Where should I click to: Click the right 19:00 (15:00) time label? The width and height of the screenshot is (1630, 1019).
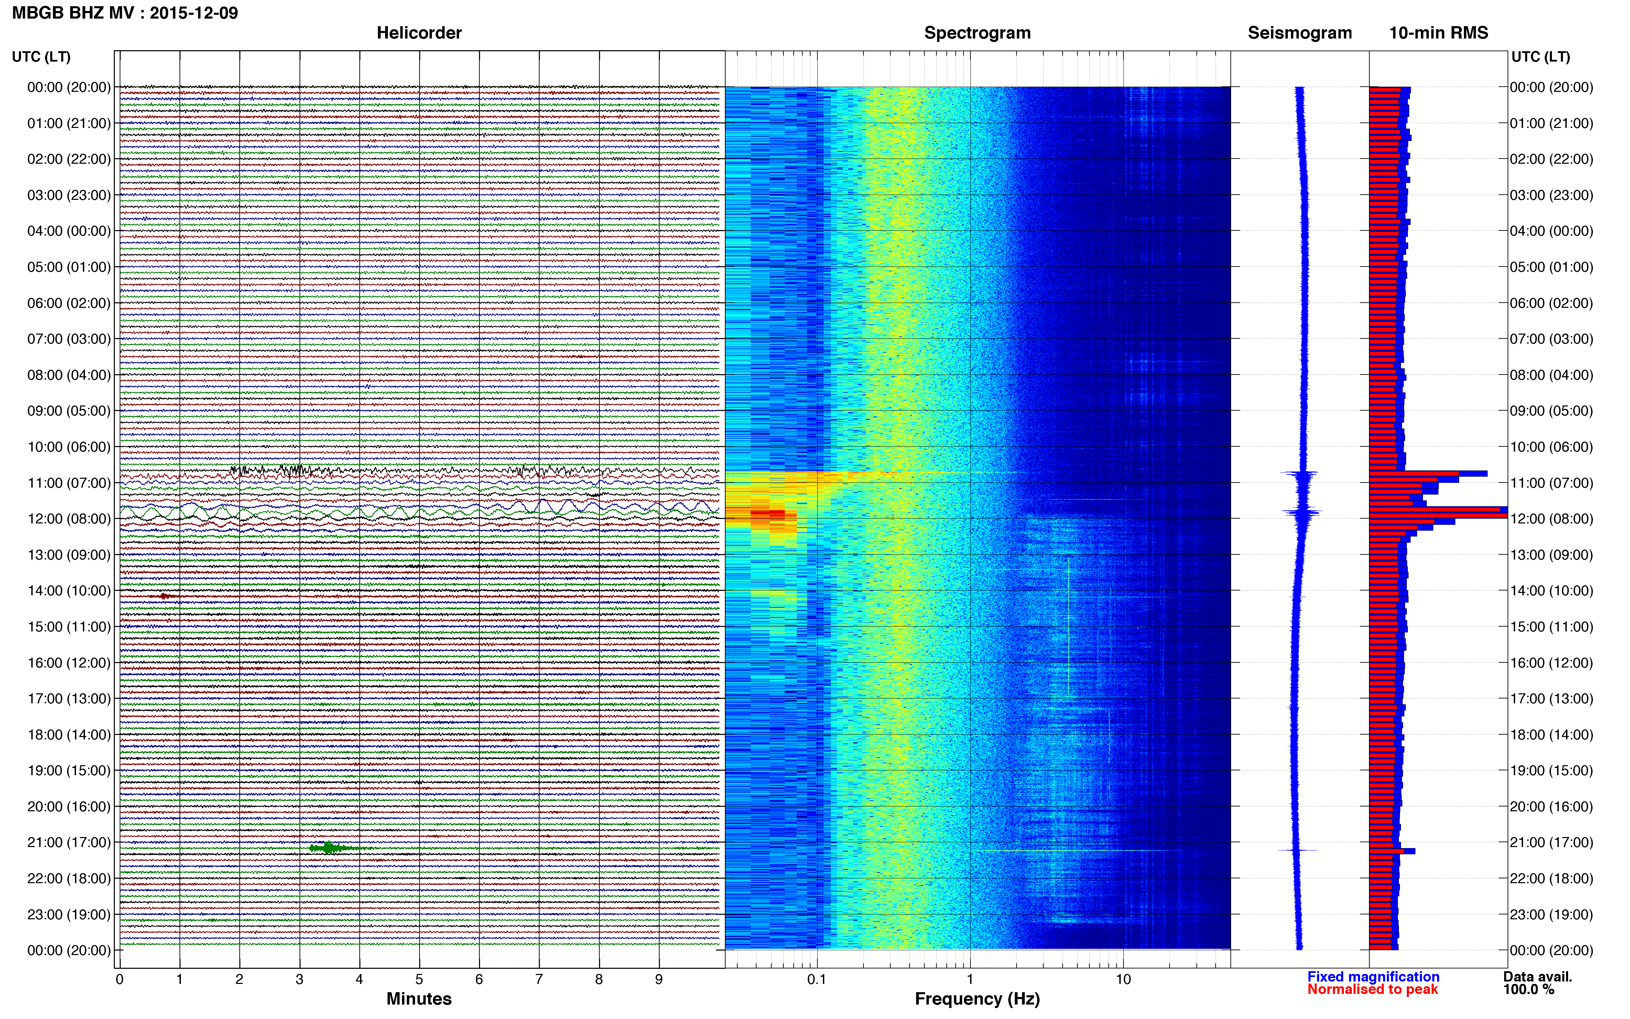click(x=1551, y=770)
